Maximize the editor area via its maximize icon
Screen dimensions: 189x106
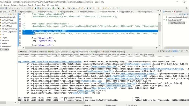[160, 11]
